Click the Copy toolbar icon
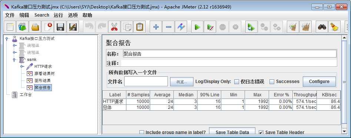The image size is (351, 138). point(127,27)
